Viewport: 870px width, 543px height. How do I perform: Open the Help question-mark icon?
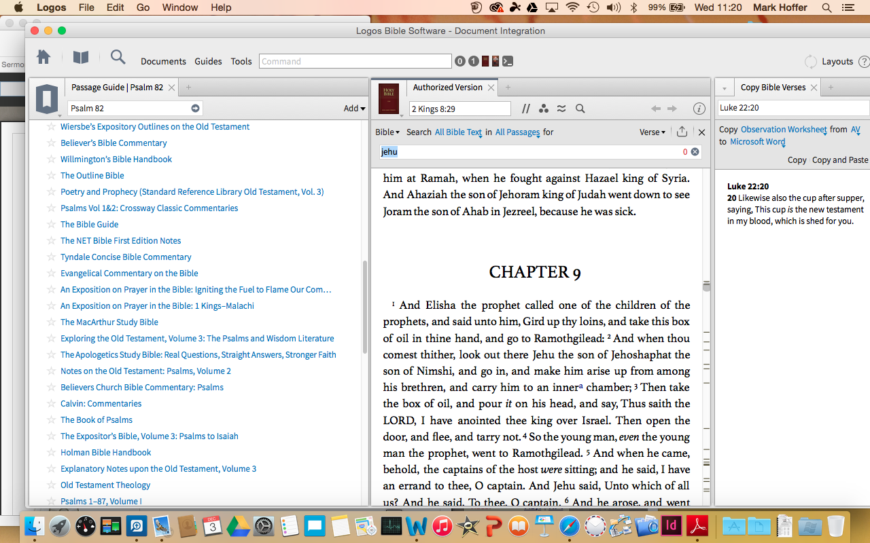pyautogui.click(x=864, y=61)
